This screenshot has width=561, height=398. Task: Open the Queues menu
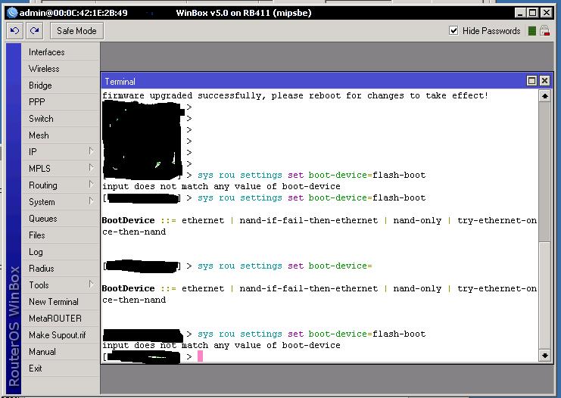[x=61, y=219]
